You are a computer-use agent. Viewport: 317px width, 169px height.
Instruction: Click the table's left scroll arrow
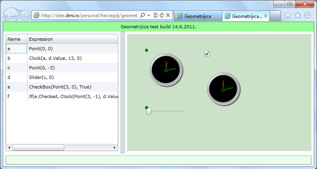[9, 147]
